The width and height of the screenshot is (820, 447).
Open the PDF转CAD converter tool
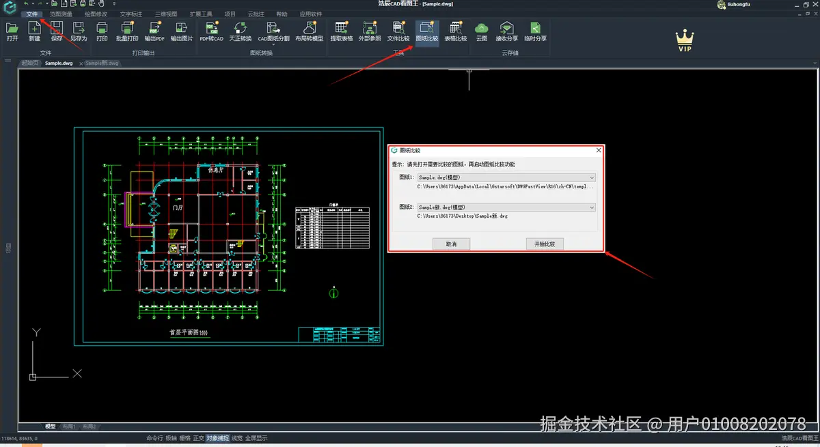click(211, 29)
